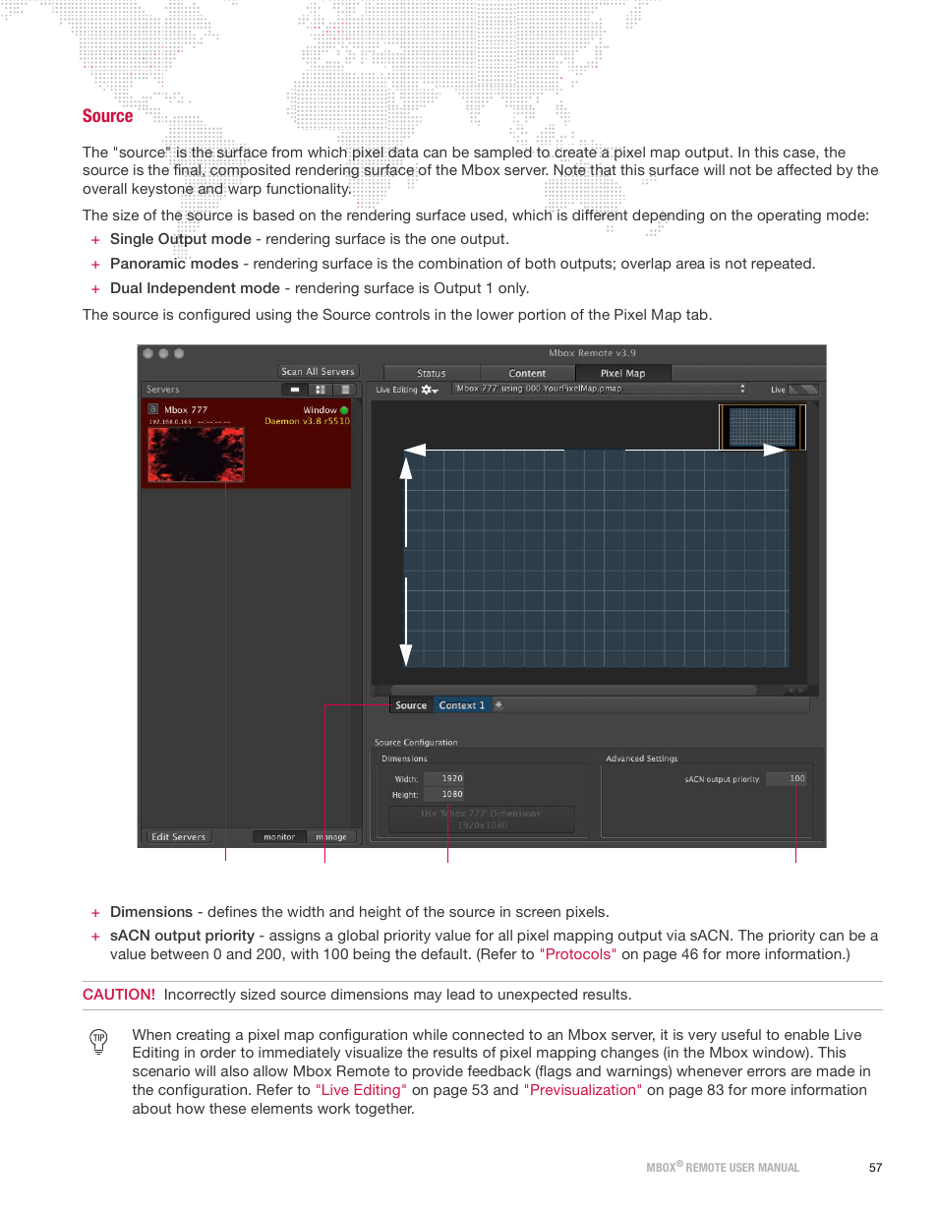Select the Source tab

point(411,705)
